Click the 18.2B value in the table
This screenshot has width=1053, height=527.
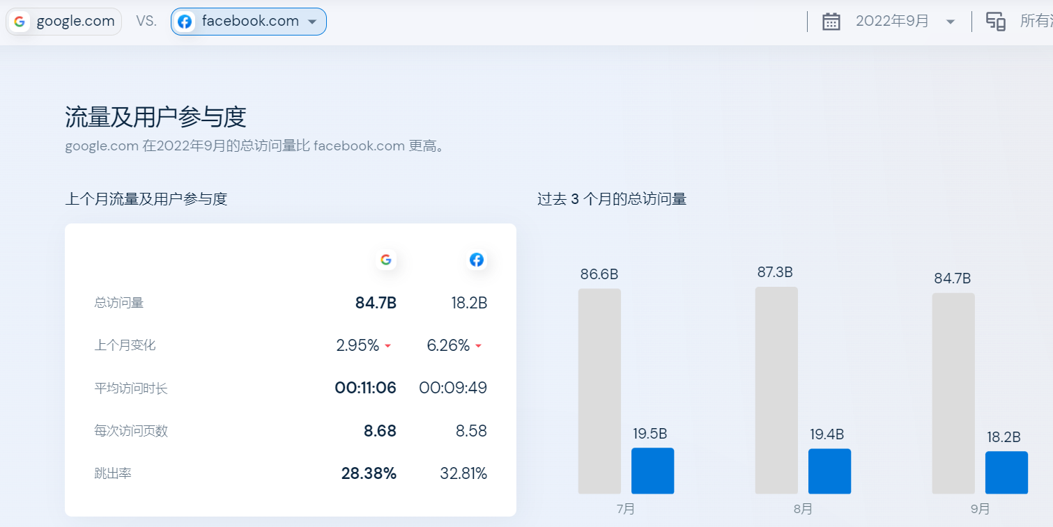coord(469,303)
